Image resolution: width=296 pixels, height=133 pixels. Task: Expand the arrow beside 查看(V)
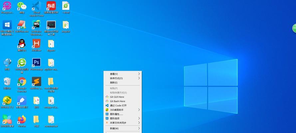139,74
